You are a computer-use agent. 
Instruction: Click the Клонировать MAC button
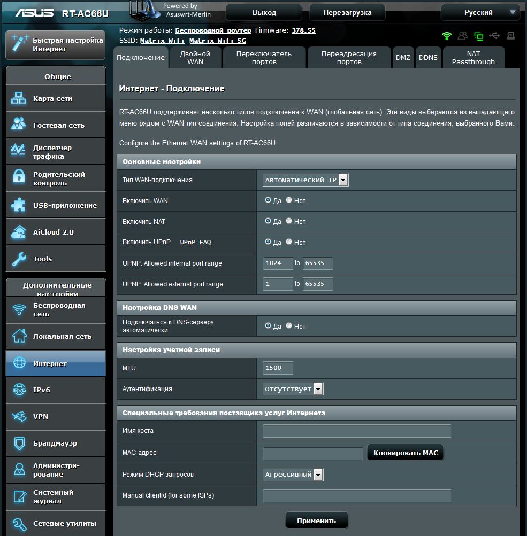point(406,453)
